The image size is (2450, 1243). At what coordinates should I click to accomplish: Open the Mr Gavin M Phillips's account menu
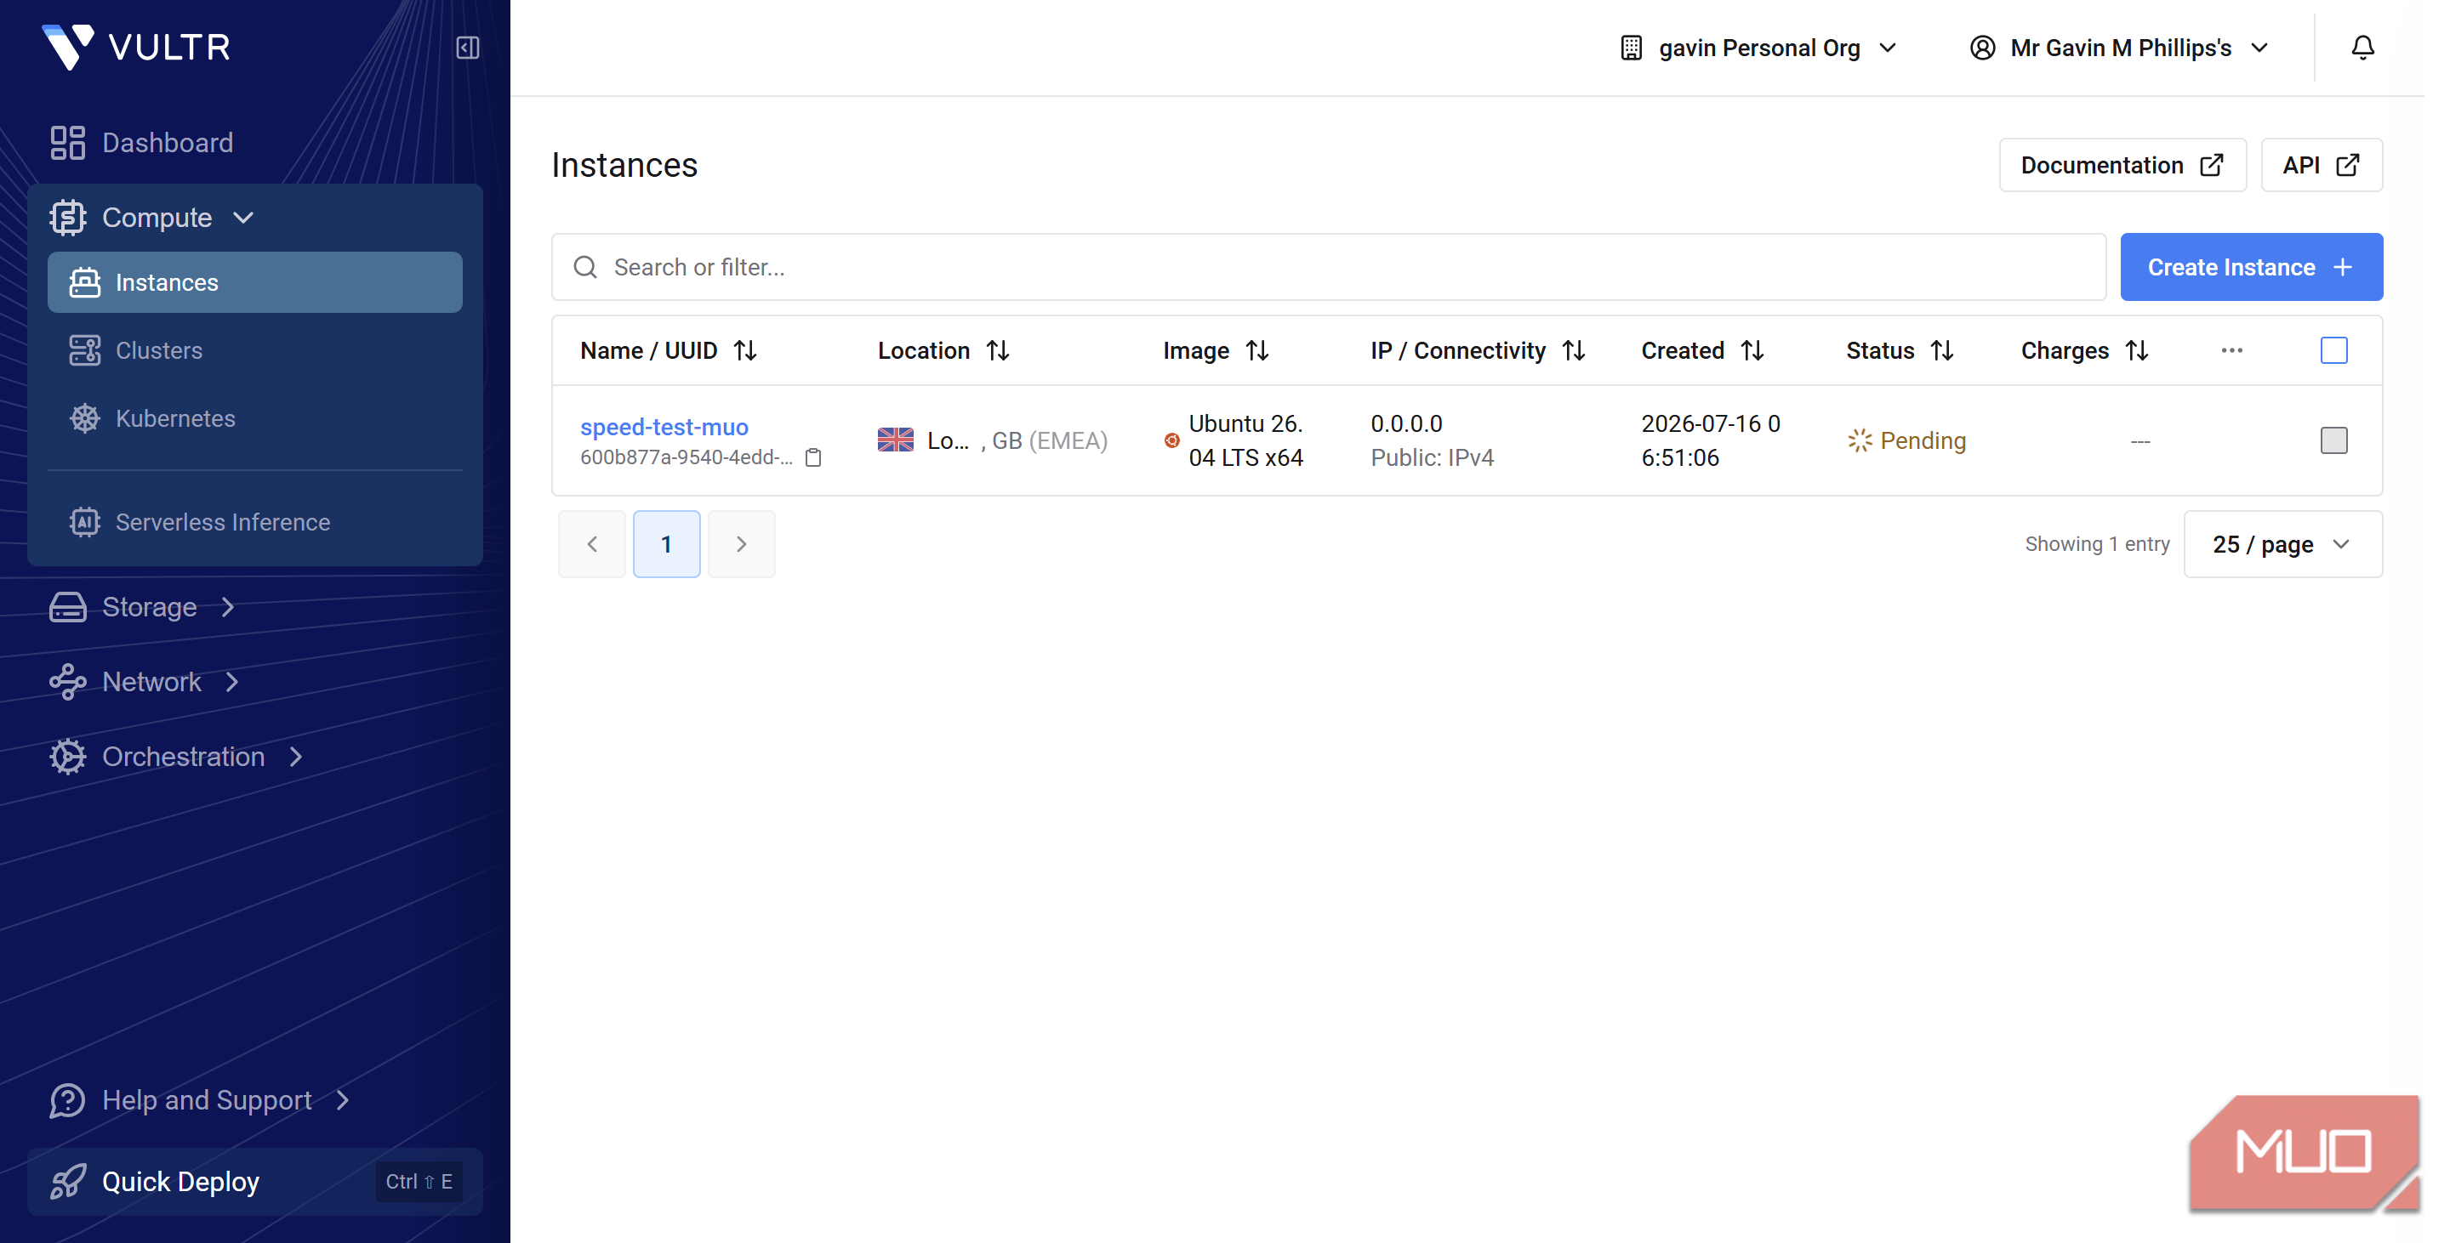[2120, 48]
